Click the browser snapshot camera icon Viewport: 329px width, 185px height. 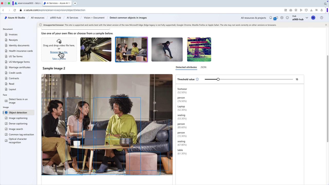pyautogui.click(x=291, y=10)
